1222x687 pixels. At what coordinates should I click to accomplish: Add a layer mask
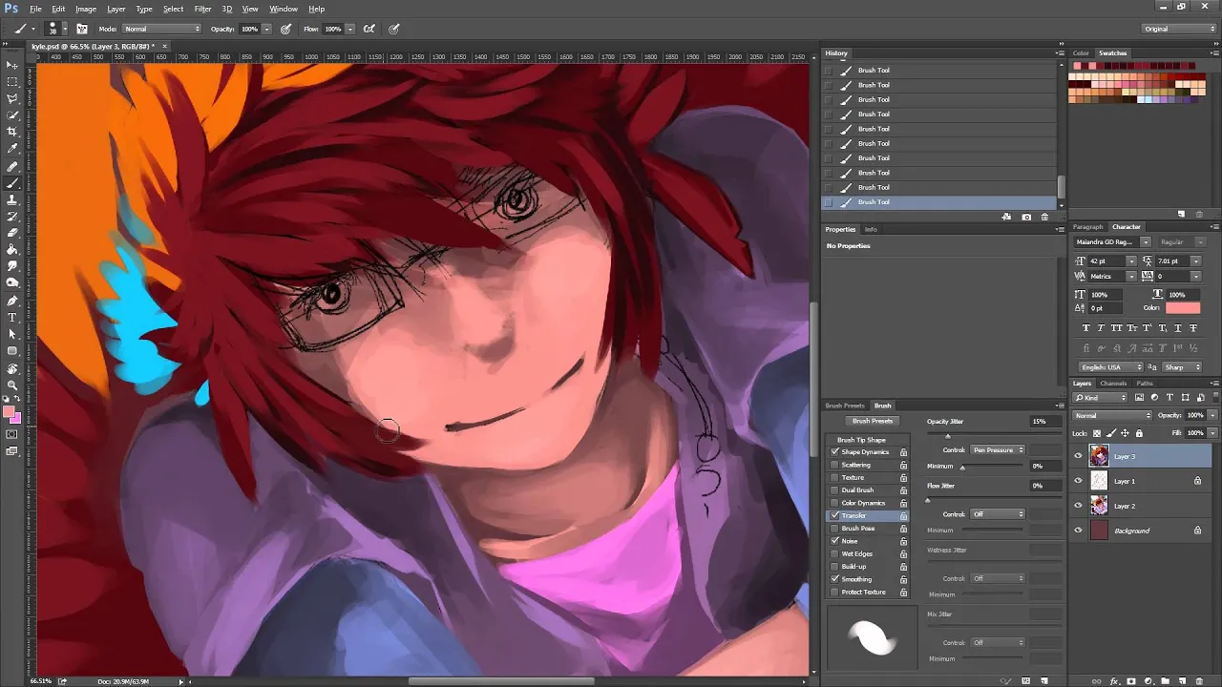1130,681
